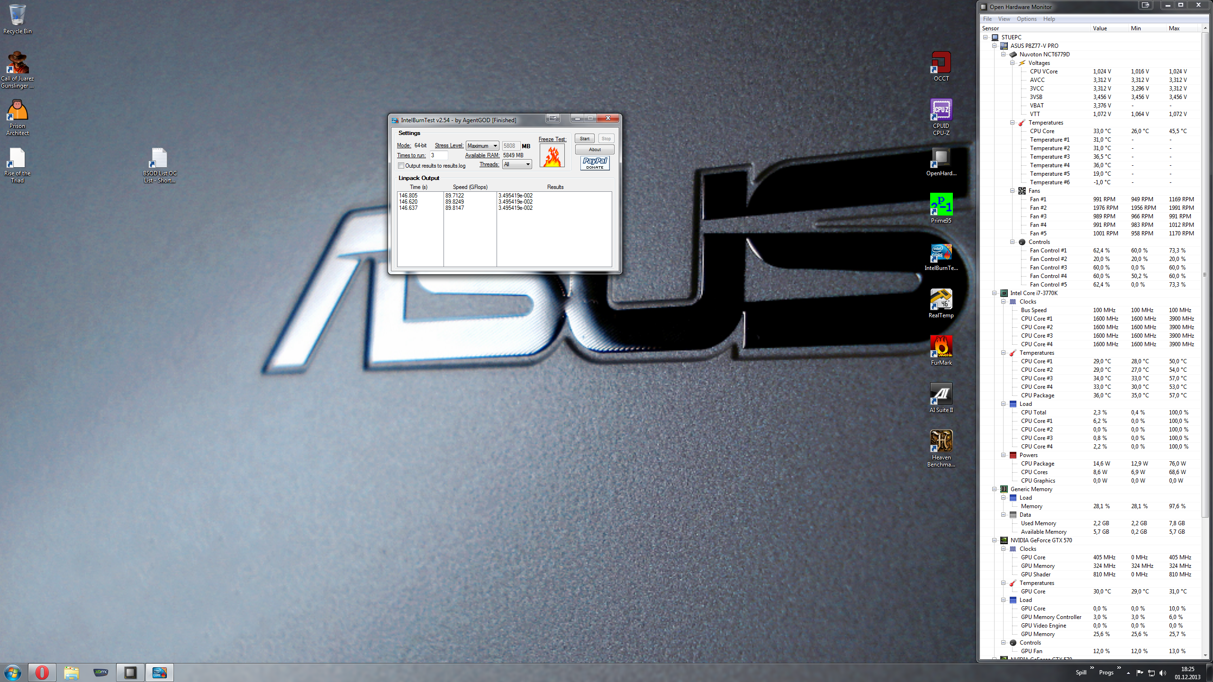Select the IntelBurnTest desktop shortcut
Image resolution: width=1213 pixels, height=682 pixels.
[941, 256]
